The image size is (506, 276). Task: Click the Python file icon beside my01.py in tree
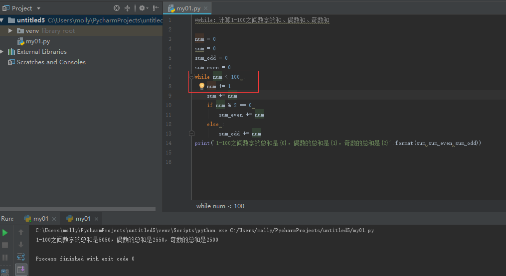click(20, 41)
